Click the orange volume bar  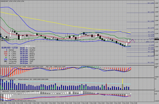pos(106,86)
